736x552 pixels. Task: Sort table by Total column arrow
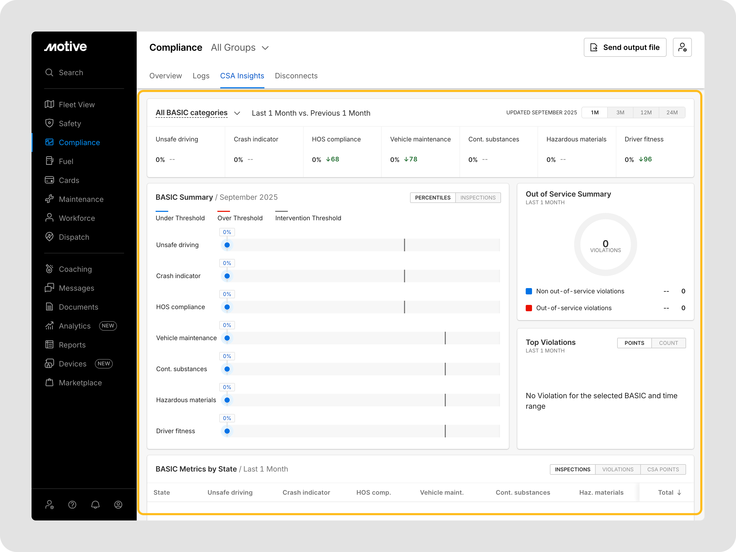[679, 492]
